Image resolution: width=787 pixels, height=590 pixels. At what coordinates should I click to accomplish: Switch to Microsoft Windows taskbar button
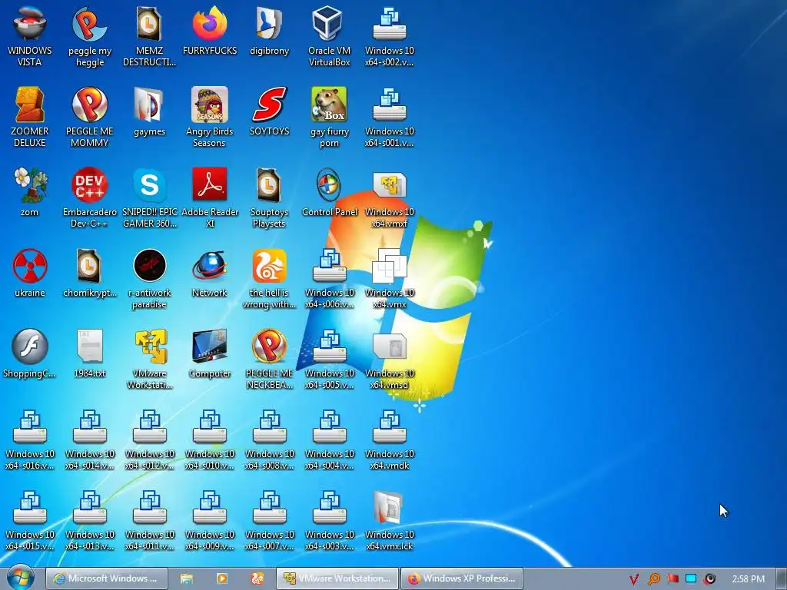pos(106,578)
